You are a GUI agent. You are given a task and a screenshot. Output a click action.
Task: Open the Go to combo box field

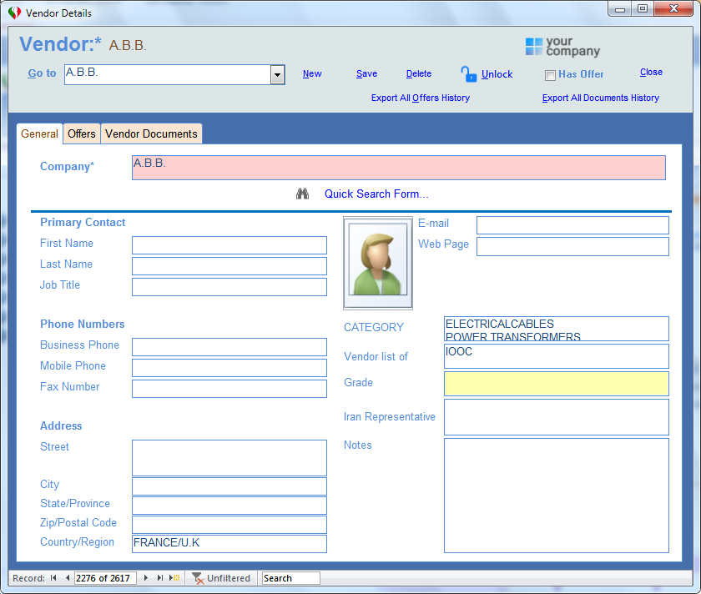(x=168, y=74)
